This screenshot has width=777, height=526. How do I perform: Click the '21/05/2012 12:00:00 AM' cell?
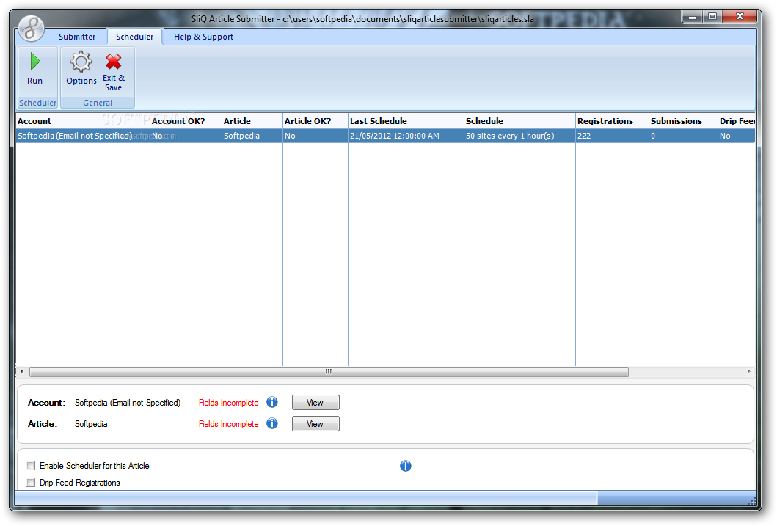pos(406,136)
